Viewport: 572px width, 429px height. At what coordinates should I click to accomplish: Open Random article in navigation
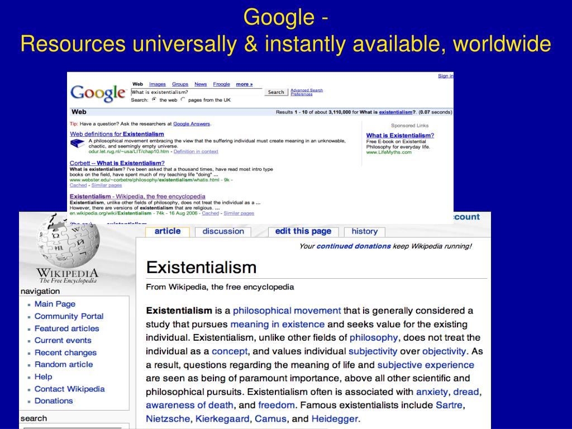(x=64, y=364)
